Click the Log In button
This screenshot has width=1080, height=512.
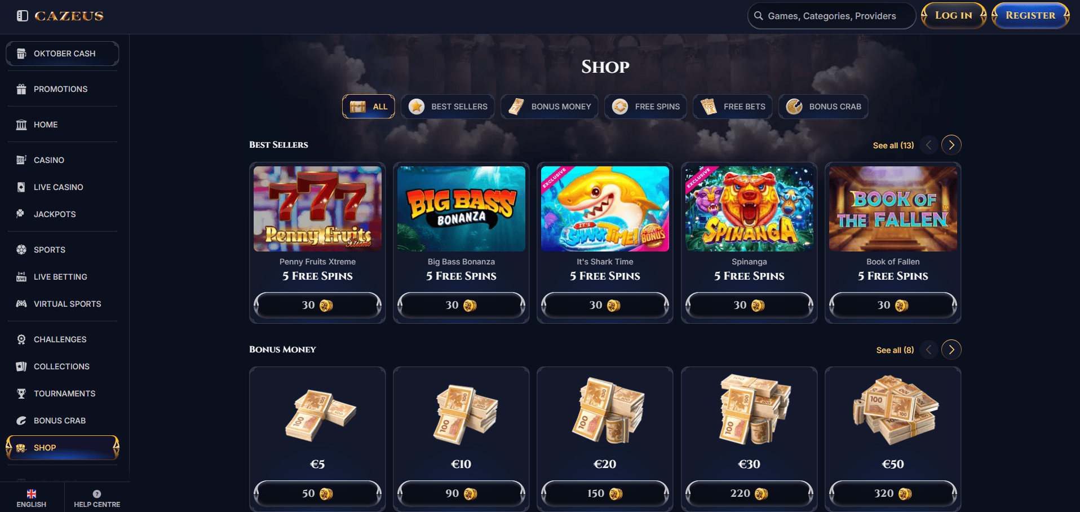(x=954, y=15)
